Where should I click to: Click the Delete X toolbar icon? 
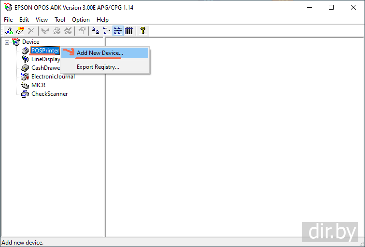(31, 31)
